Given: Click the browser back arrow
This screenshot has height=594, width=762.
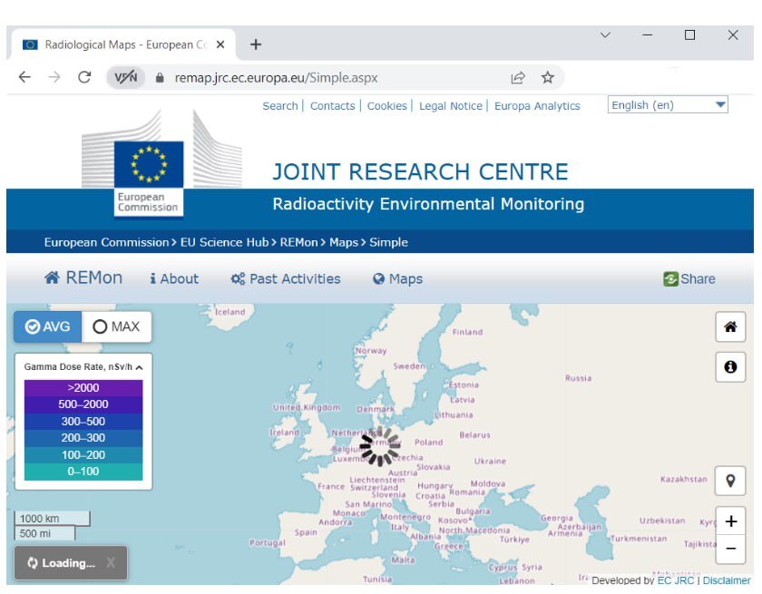Looking at the screenshot, I should pyautogui.click(x=24, y=77).
